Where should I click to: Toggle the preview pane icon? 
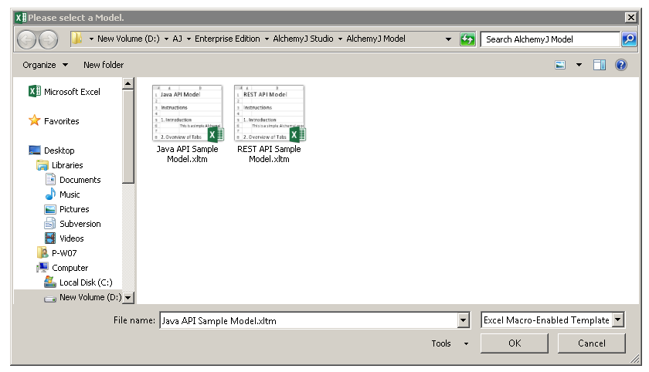tap(600, 65)
